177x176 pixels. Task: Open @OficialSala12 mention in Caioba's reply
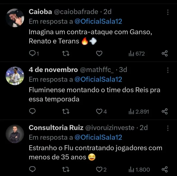point(98,22)
